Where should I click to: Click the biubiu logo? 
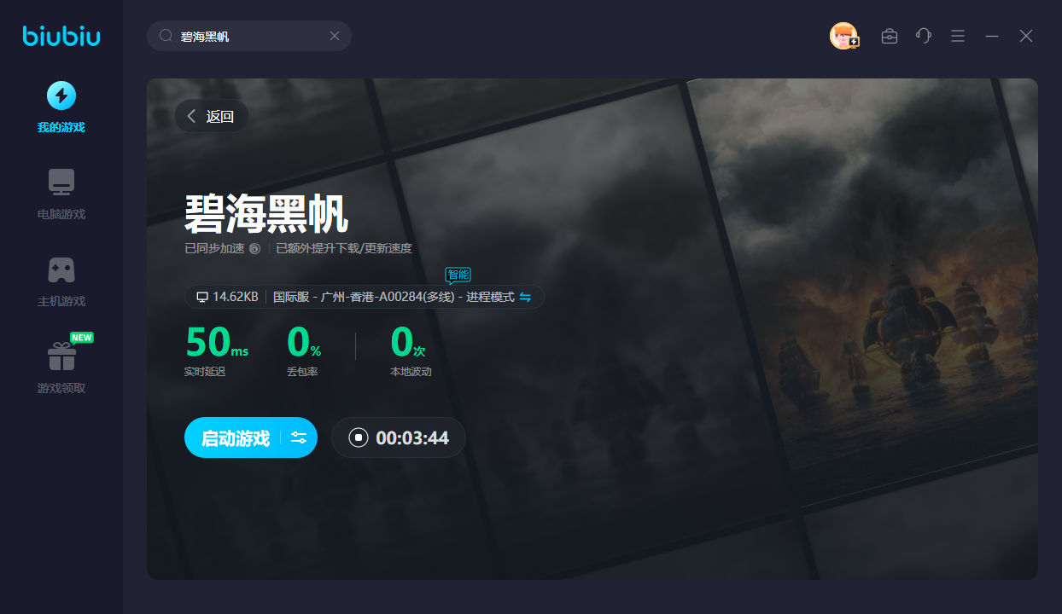click(61, 36)
